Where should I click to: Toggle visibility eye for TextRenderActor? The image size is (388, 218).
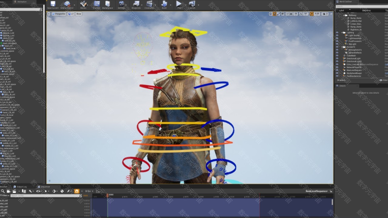point(337,76)
